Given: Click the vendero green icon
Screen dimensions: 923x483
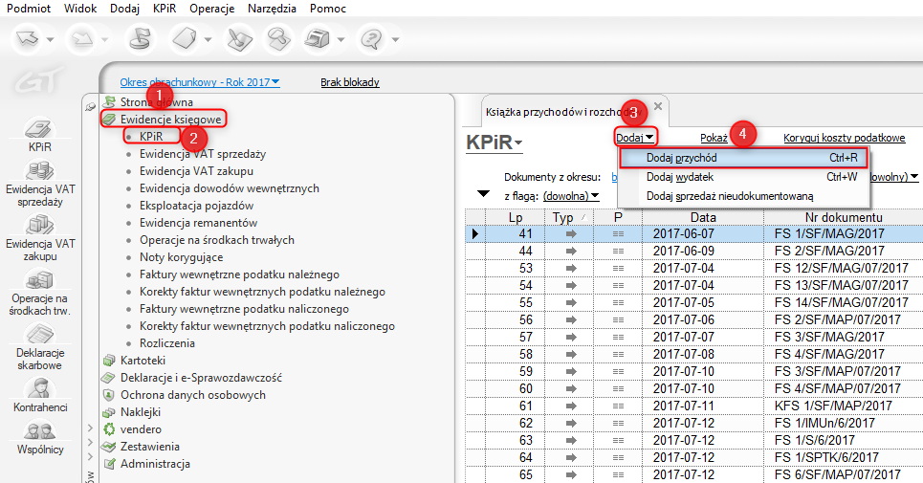Looking at the screenshot, I should 108,428.
